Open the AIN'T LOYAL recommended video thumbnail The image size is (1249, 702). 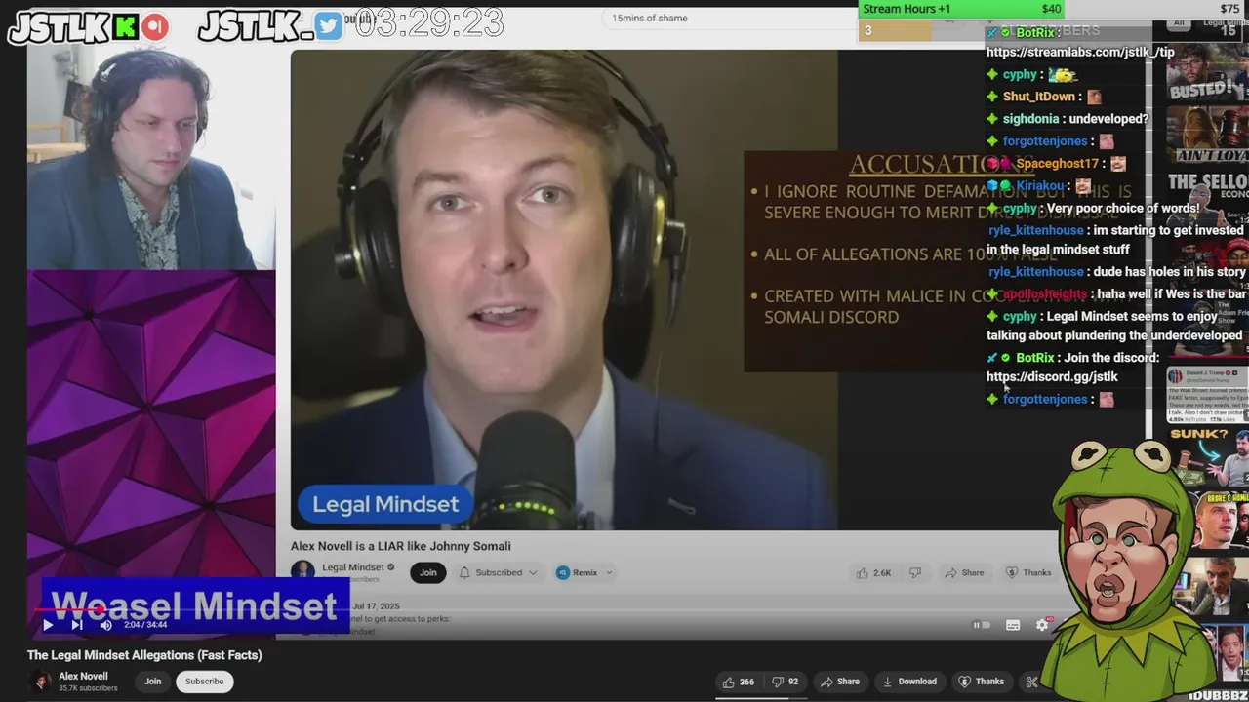tap(1207, 135)
